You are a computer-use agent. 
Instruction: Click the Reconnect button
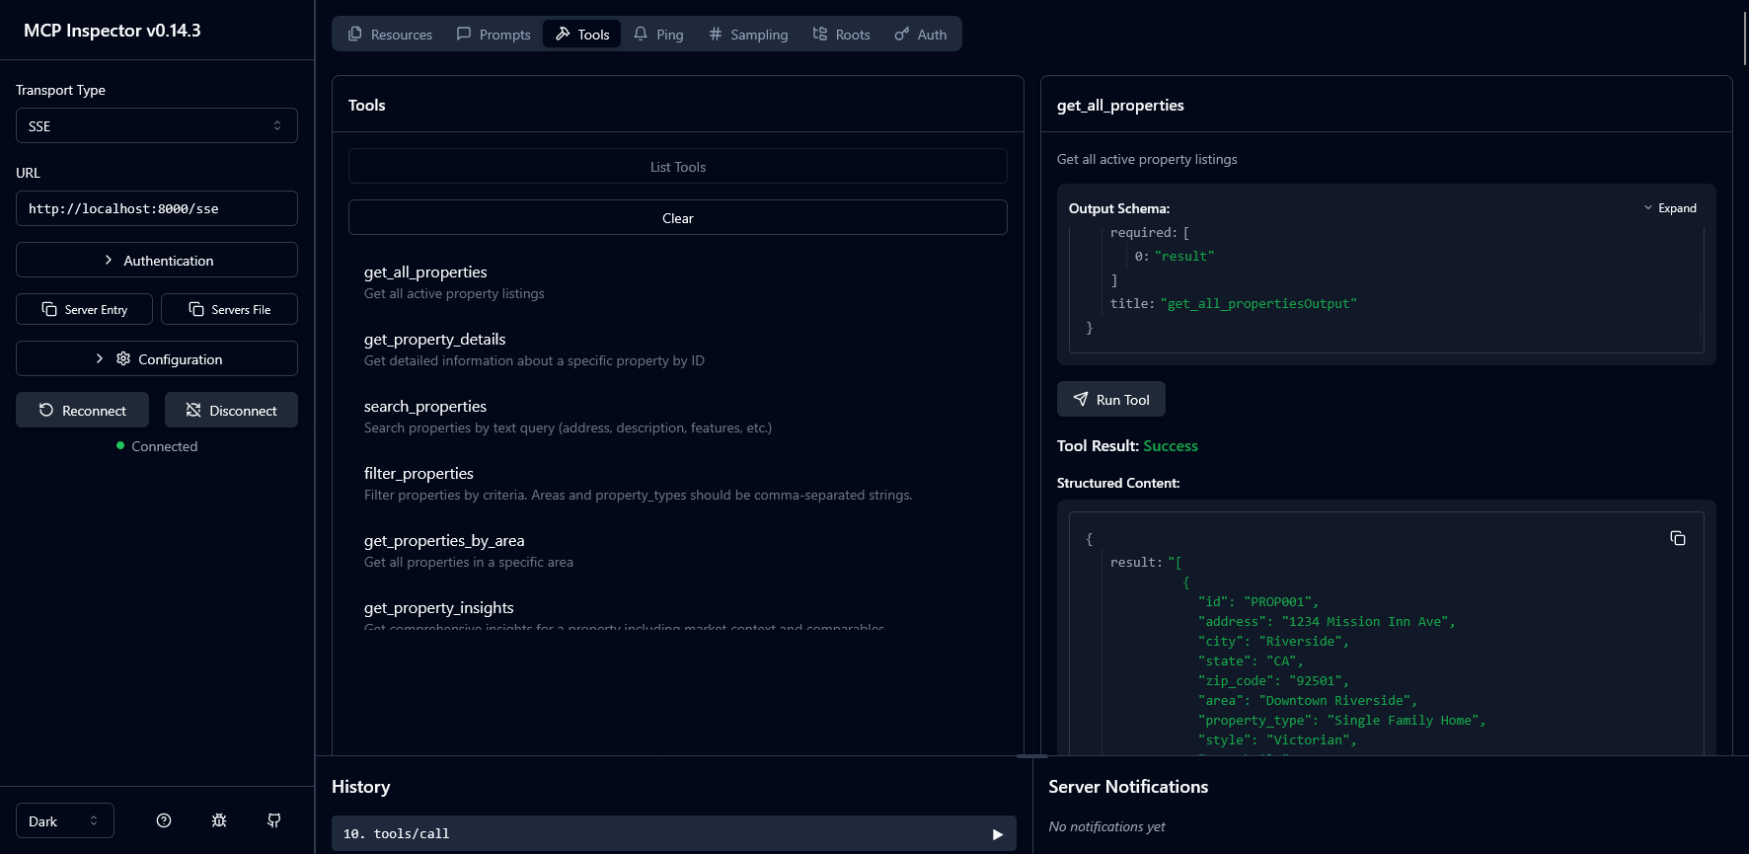(82, 410)
